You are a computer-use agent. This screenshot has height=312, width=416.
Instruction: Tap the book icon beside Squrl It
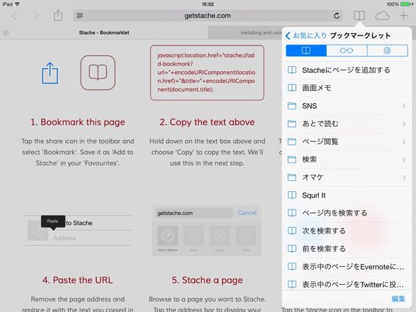pyautogui.click(x=292, y=196)
